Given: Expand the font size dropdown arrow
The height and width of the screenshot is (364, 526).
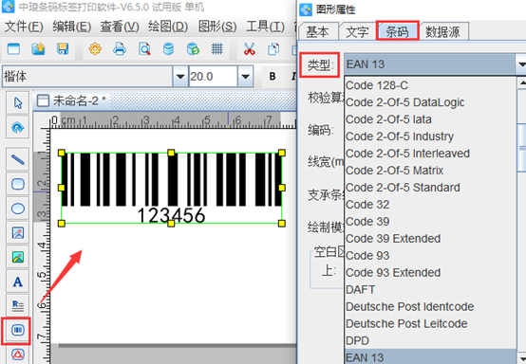Looking at the screenshot, I should click(245, 77).
